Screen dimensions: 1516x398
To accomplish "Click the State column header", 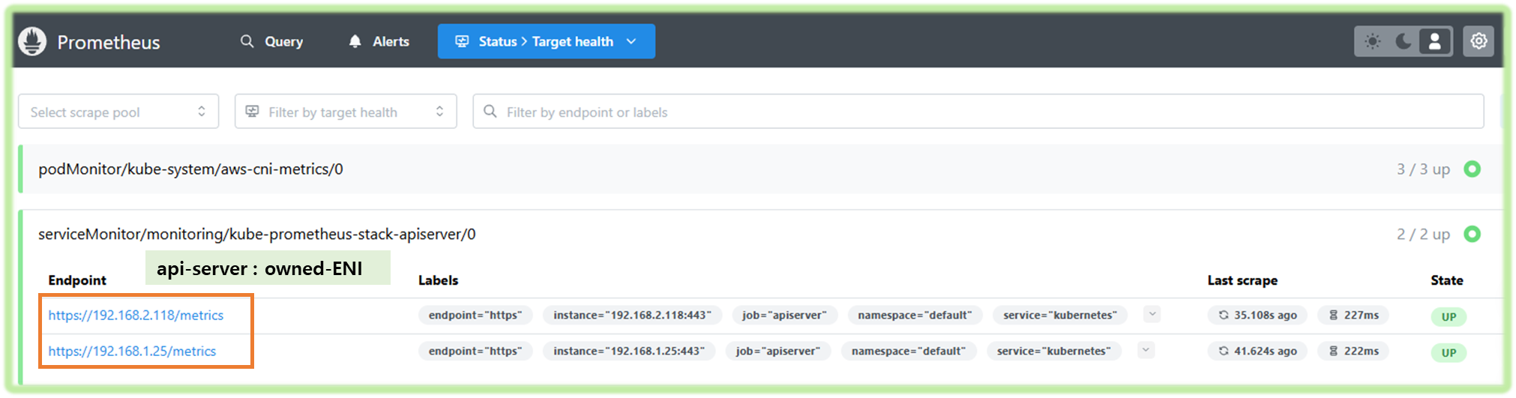I will click(1447, 280).
